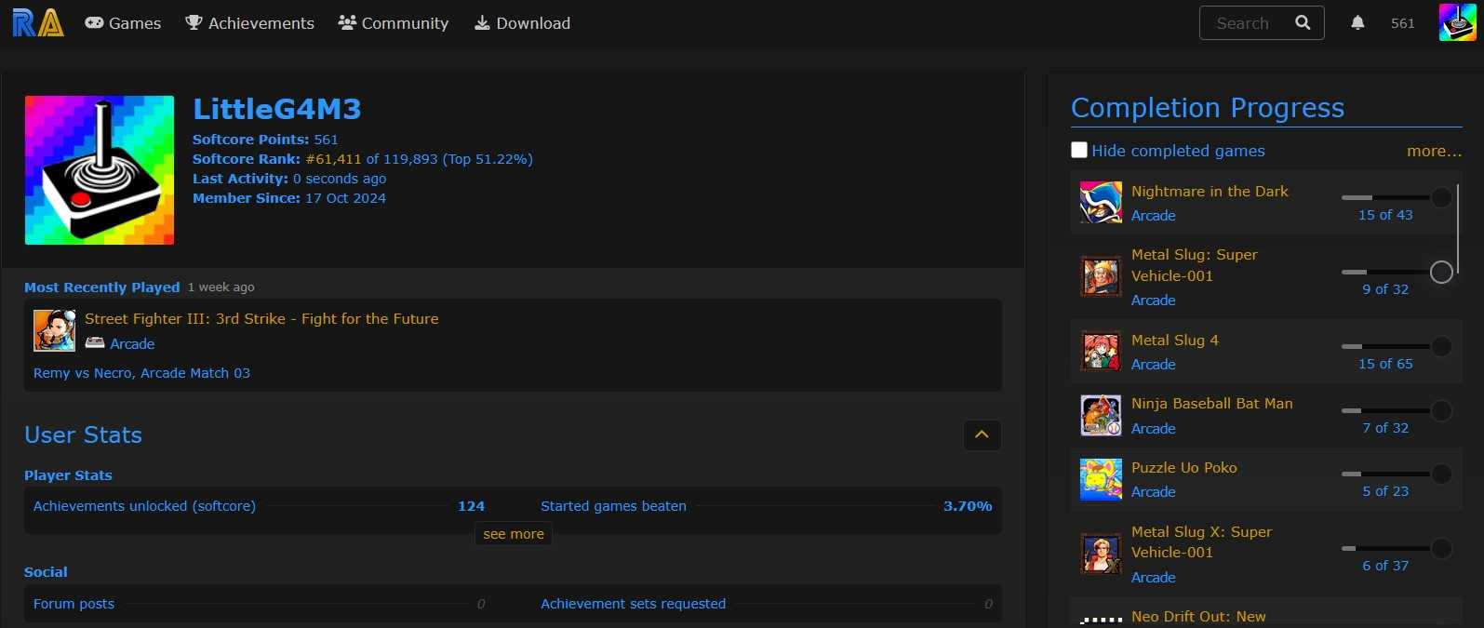This screenshot has height=628, width=1484.
Task: Click the search magnifier icon
Action: tap(1303, 23)
